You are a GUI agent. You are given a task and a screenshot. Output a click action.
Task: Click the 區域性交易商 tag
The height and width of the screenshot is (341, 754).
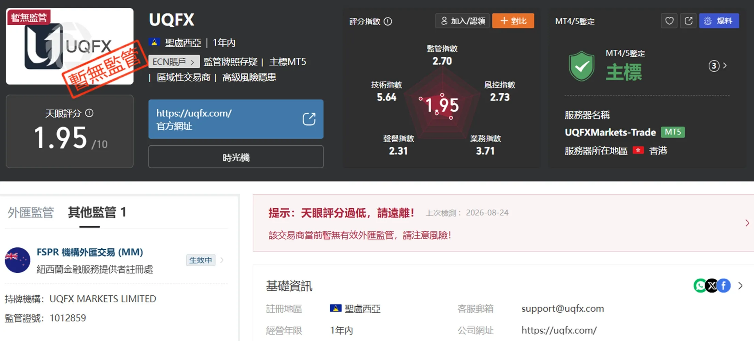click(183, 78)
